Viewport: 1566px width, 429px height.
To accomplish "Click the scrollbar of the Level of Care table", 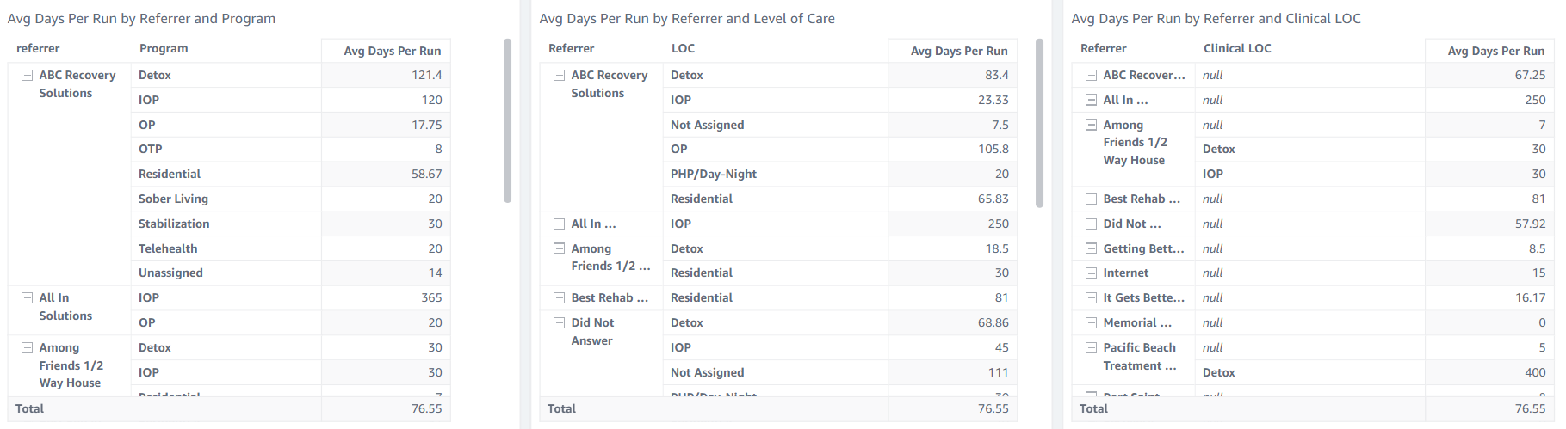I will coord(1039,123).
